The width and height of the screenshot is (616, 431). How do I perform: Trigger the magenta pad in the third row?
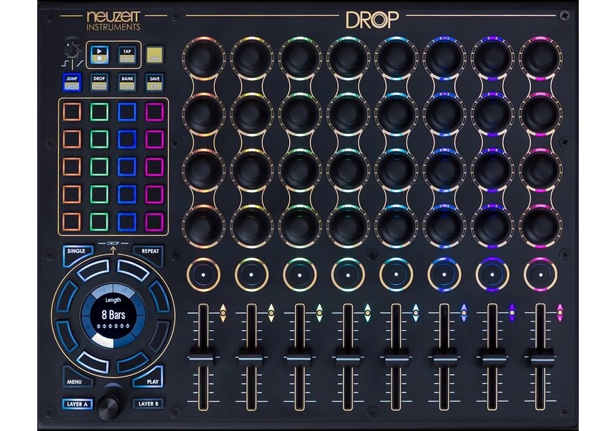pyautogui.click(x=154, y=167)
